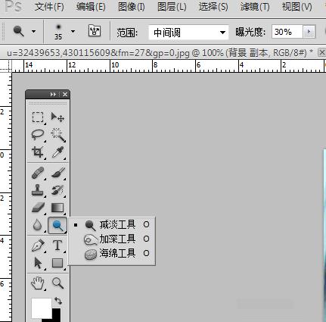This screenshot has height=322, width=326.
Task: Open the 范围 中间调 dropdown
Action: [x=188, y=33]
